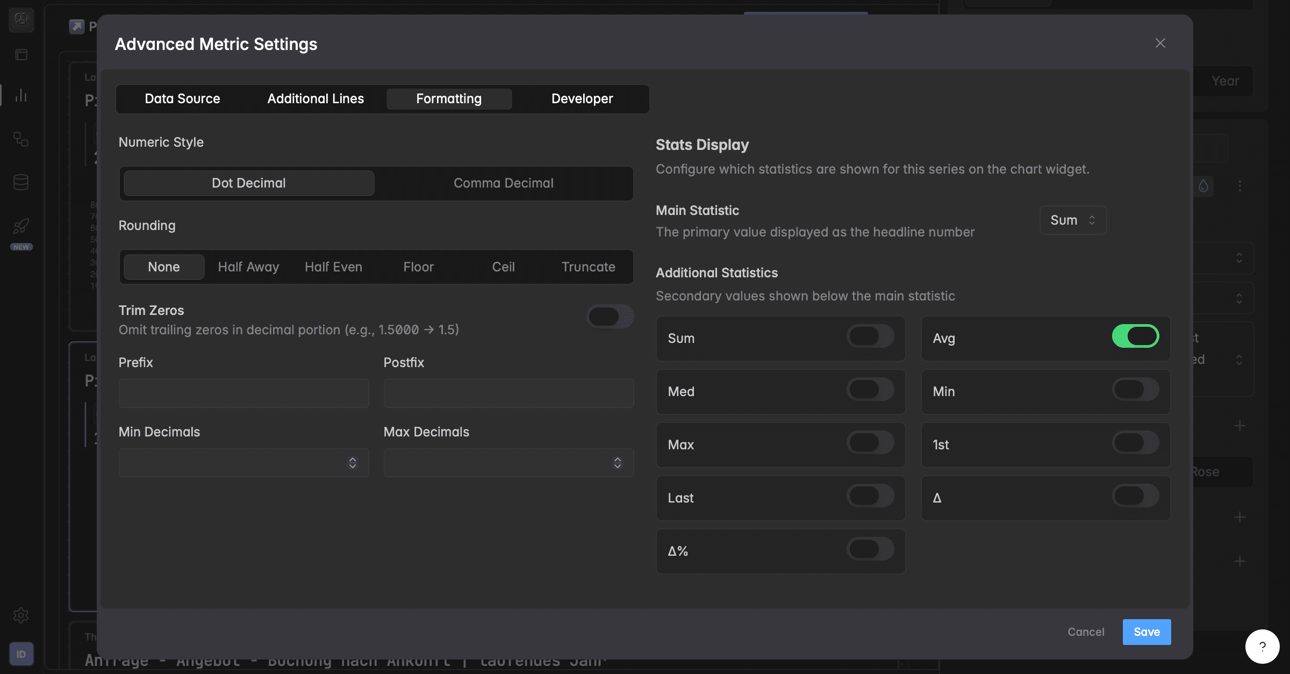Select Half Even rounding option

333,267
